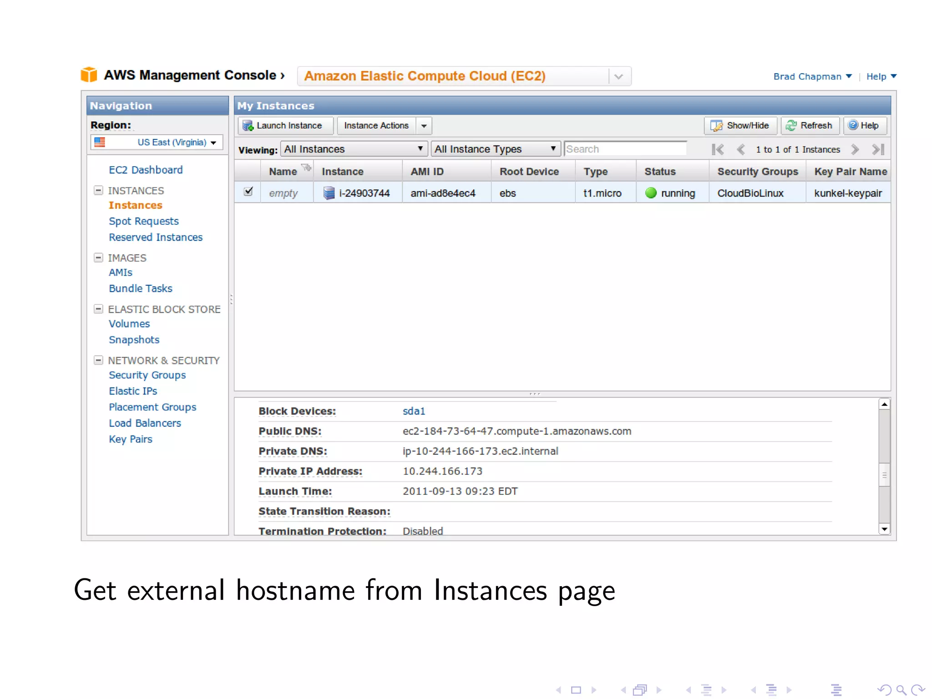Sort by Type column header
This screenshot has height=699, width=932.
point(606,171)
